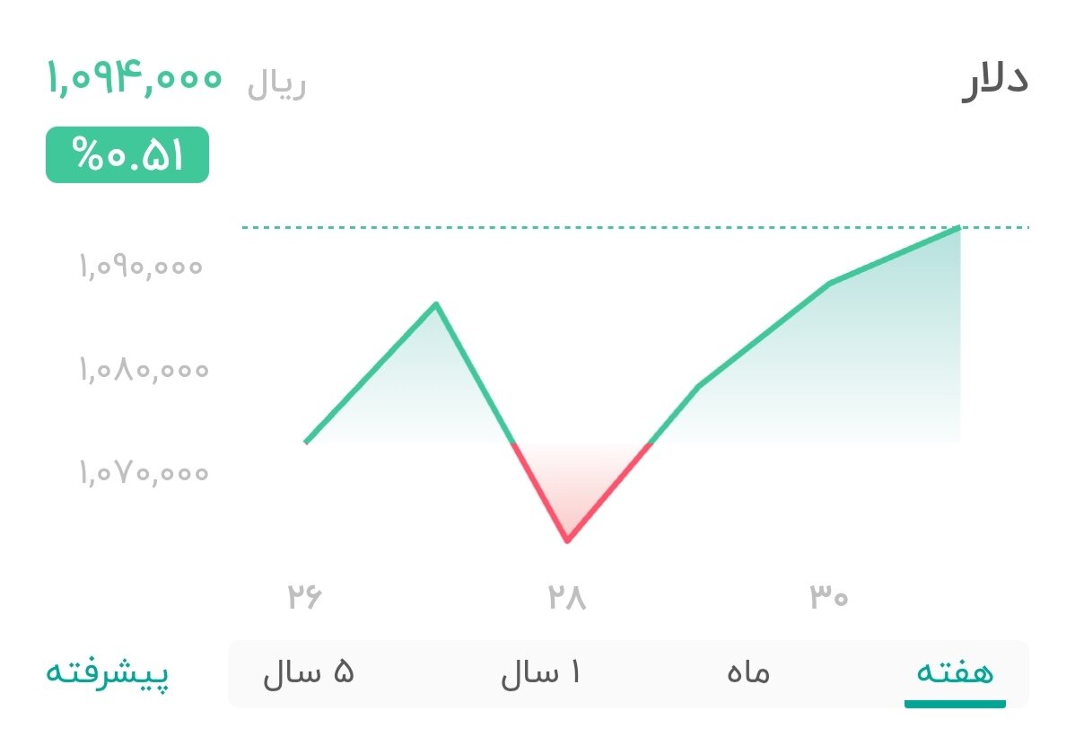Select the ۵ سال (5 year) time range
The image size is (1075, 746).
point(310,671)
